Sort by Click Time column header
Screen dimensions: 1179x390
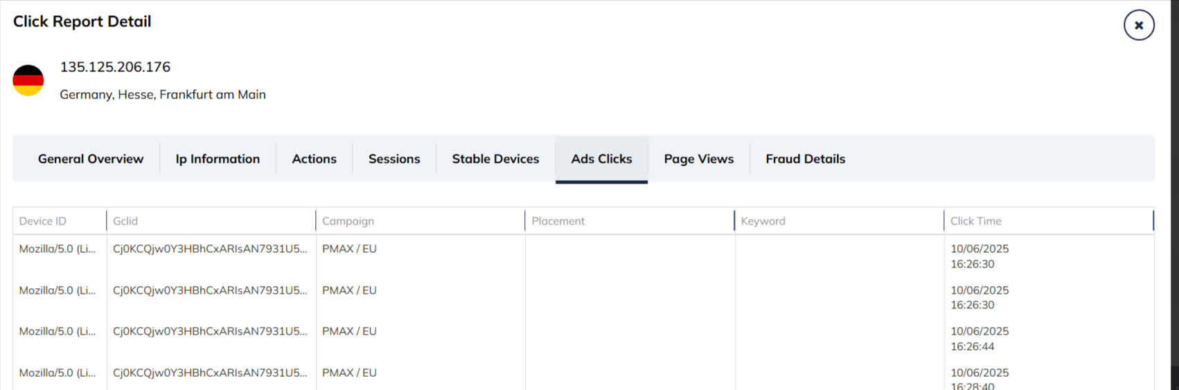975,221
